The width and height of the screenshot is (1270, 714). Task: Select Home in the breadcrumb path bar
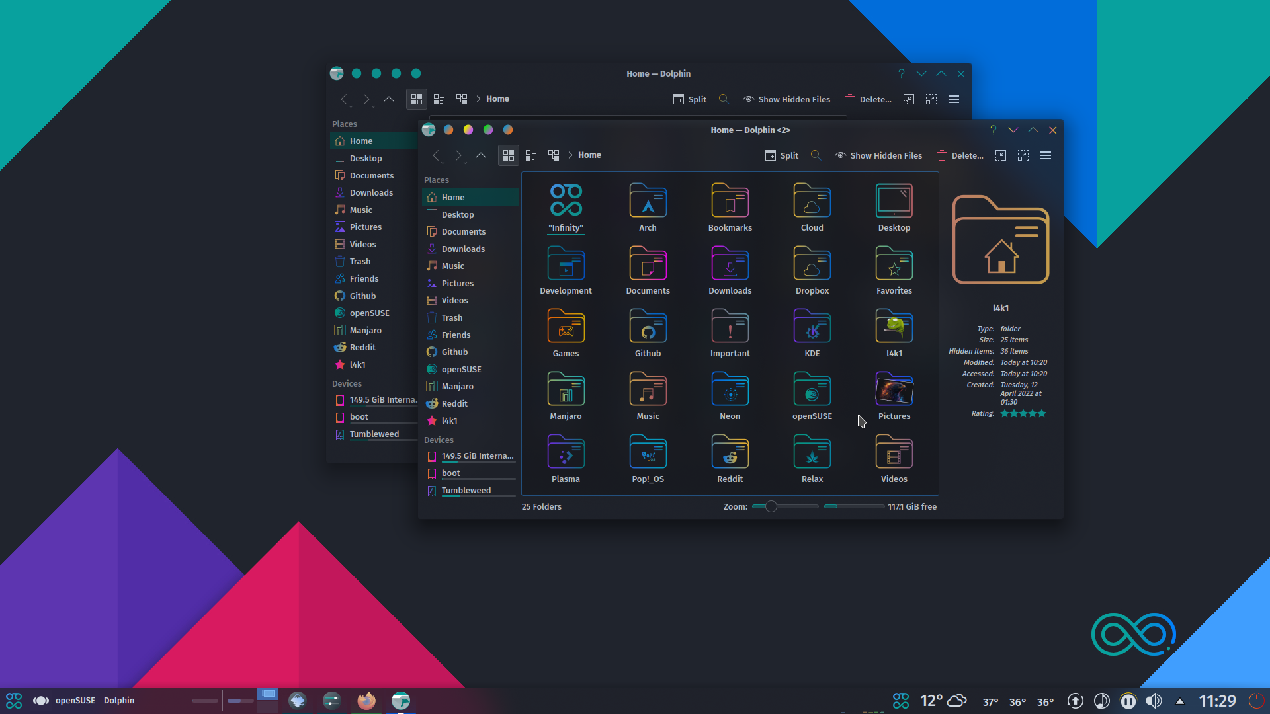[589, 155]
